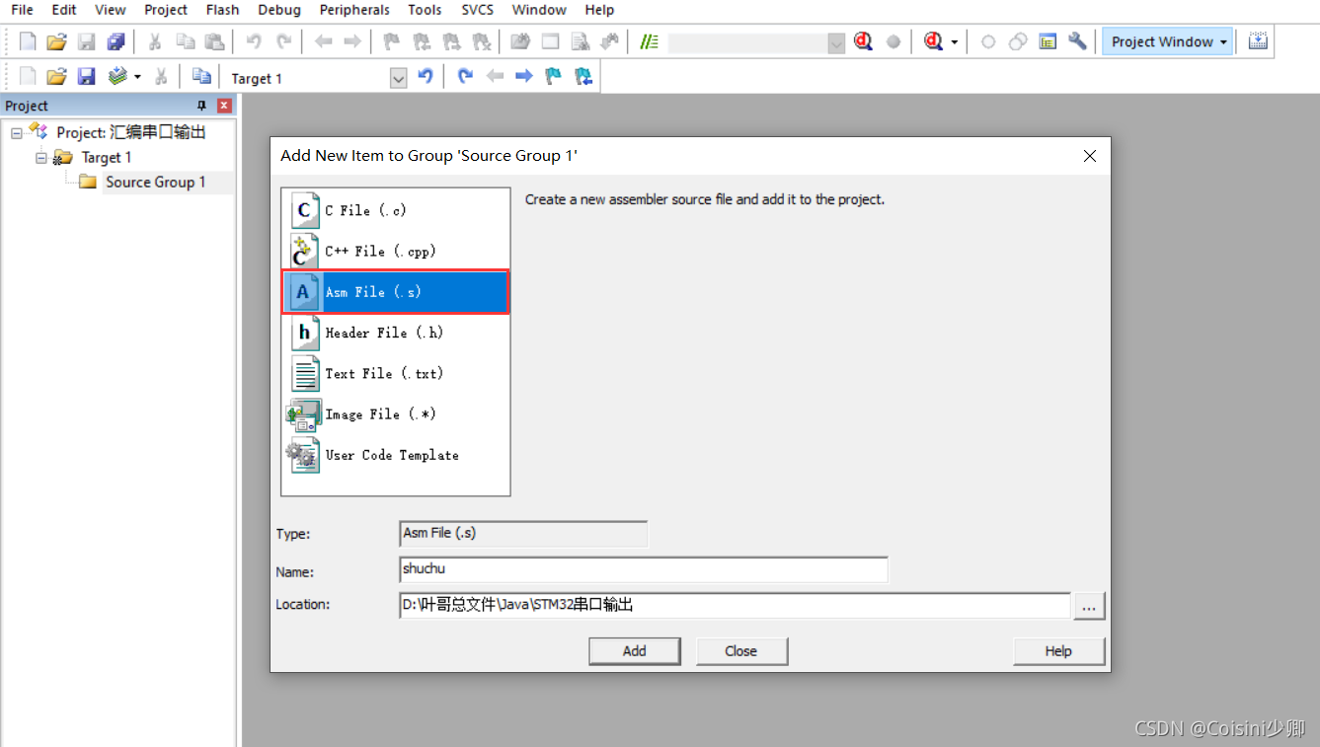Viewport: 1320px width, 747px height.
Task: Open the Tools menu
Action: point(425,10)
